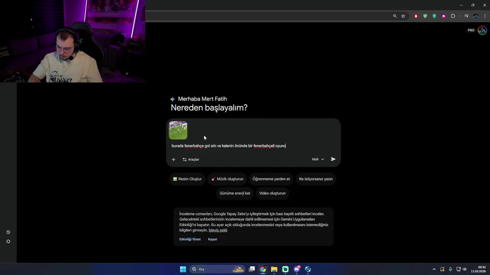
Task: Open the Chrome profile avatar in the toolbar
Action: click(475, 16)
